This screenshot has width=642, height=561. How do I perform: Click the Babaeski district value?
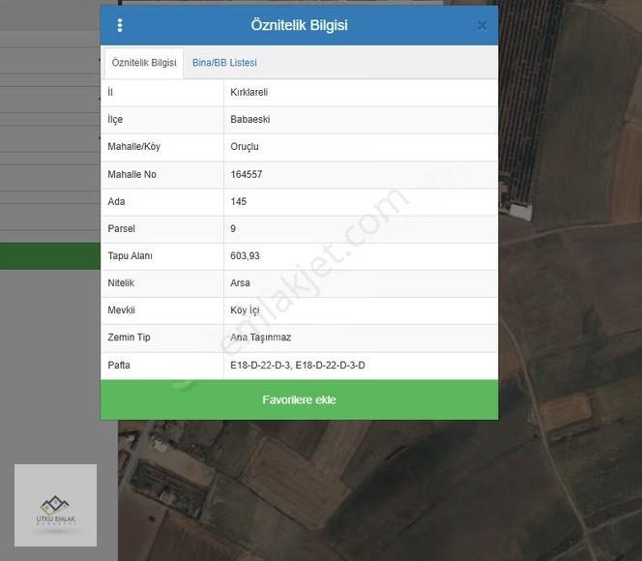point(250,120)
